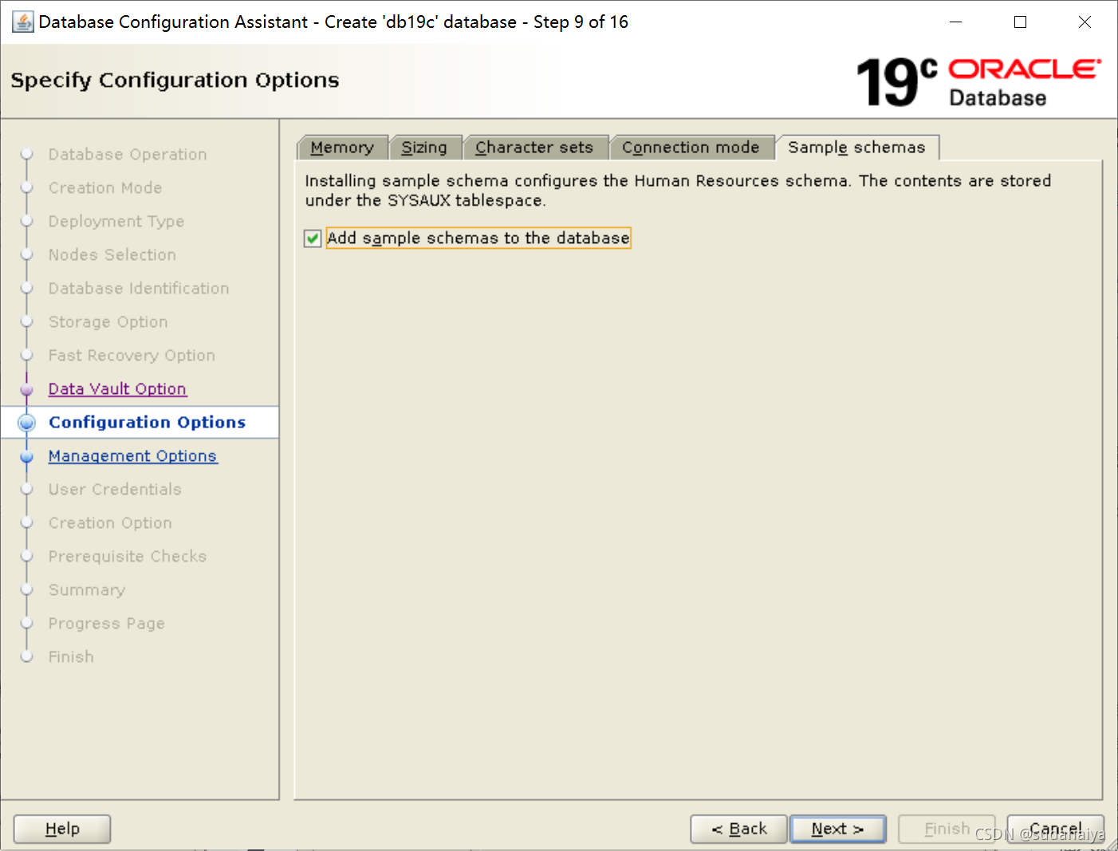The height and width of the screenshot is (851, 1118).
Task: Click the 'Installing sample schema configures' description text
Action: pos(678,191)
